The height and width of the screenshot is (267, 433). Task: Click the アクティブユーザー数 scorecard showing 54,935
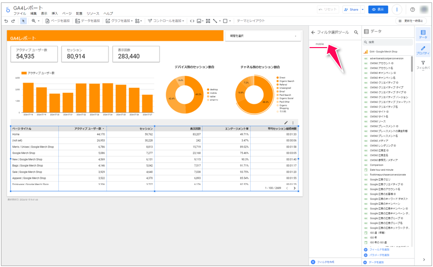tap(34, 54)
